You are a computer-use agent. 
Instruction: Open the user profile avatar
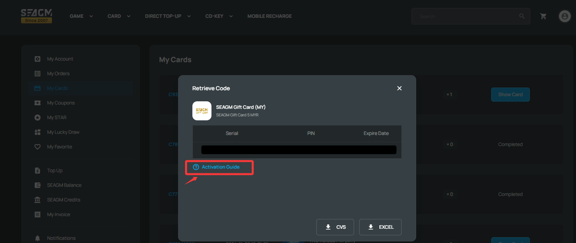point(564,16)
